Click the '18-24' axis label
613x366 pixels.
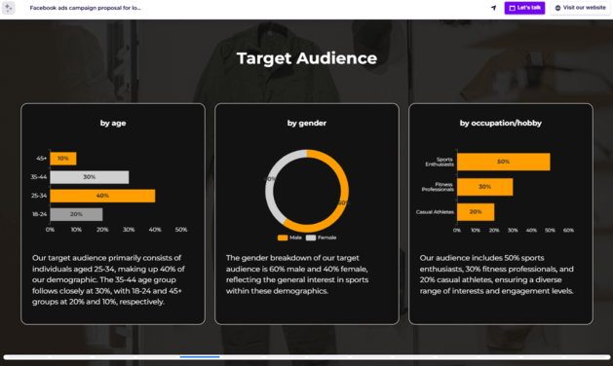pyautogui.click(x=40, y=214)
